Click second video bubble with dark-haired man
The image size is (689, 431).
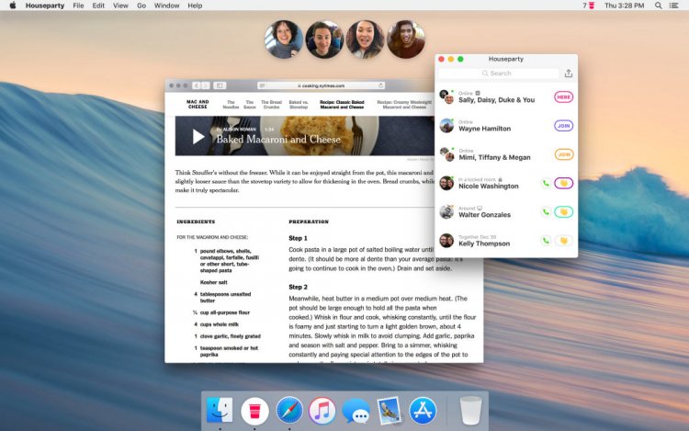pos(324,40)
